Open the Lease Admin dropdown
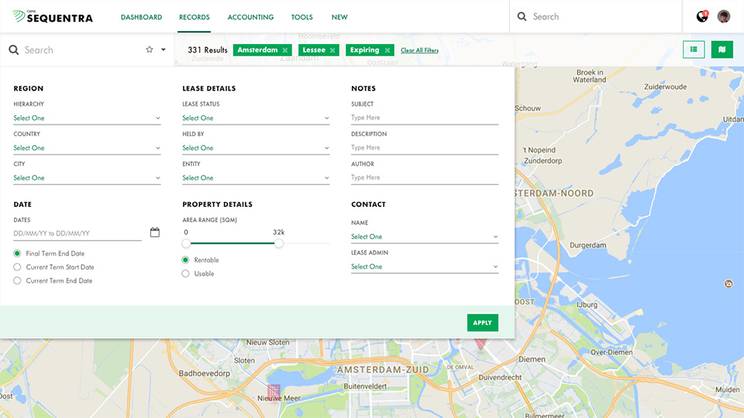The height and width of the screenshot is (418, 744). (425, 266)
